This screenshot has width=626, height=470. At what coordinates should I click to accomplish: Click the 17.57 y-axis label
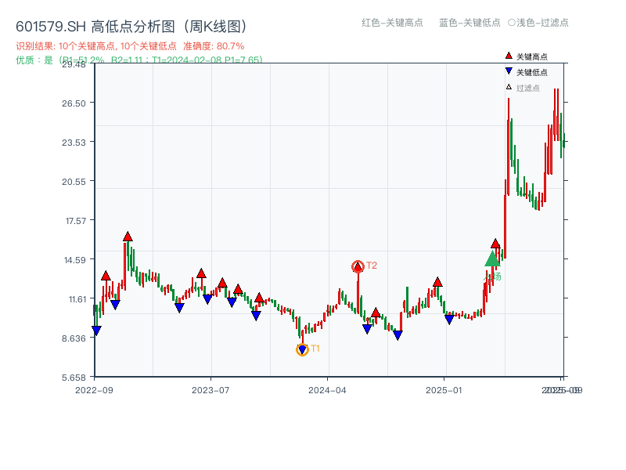click(76, 221)
